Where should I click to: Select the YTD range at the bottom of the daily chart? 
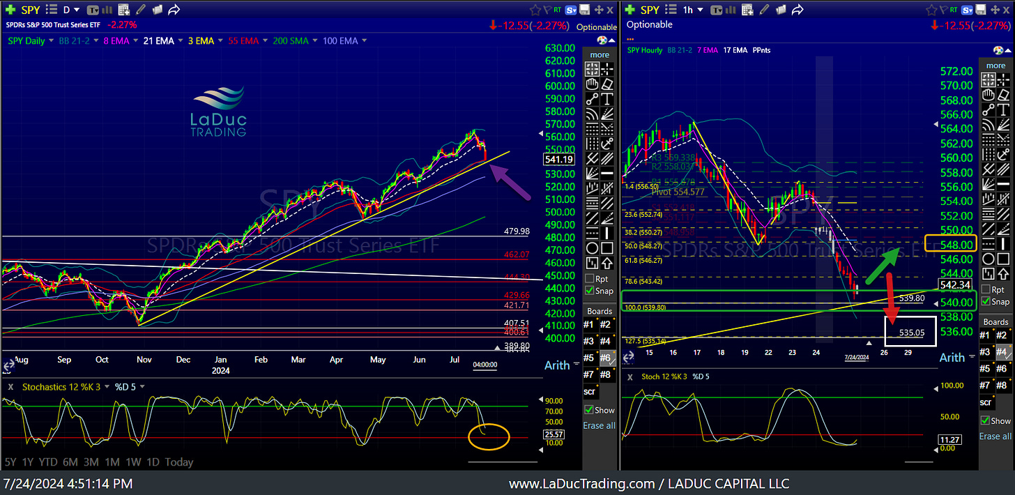(x=48, y=462)
